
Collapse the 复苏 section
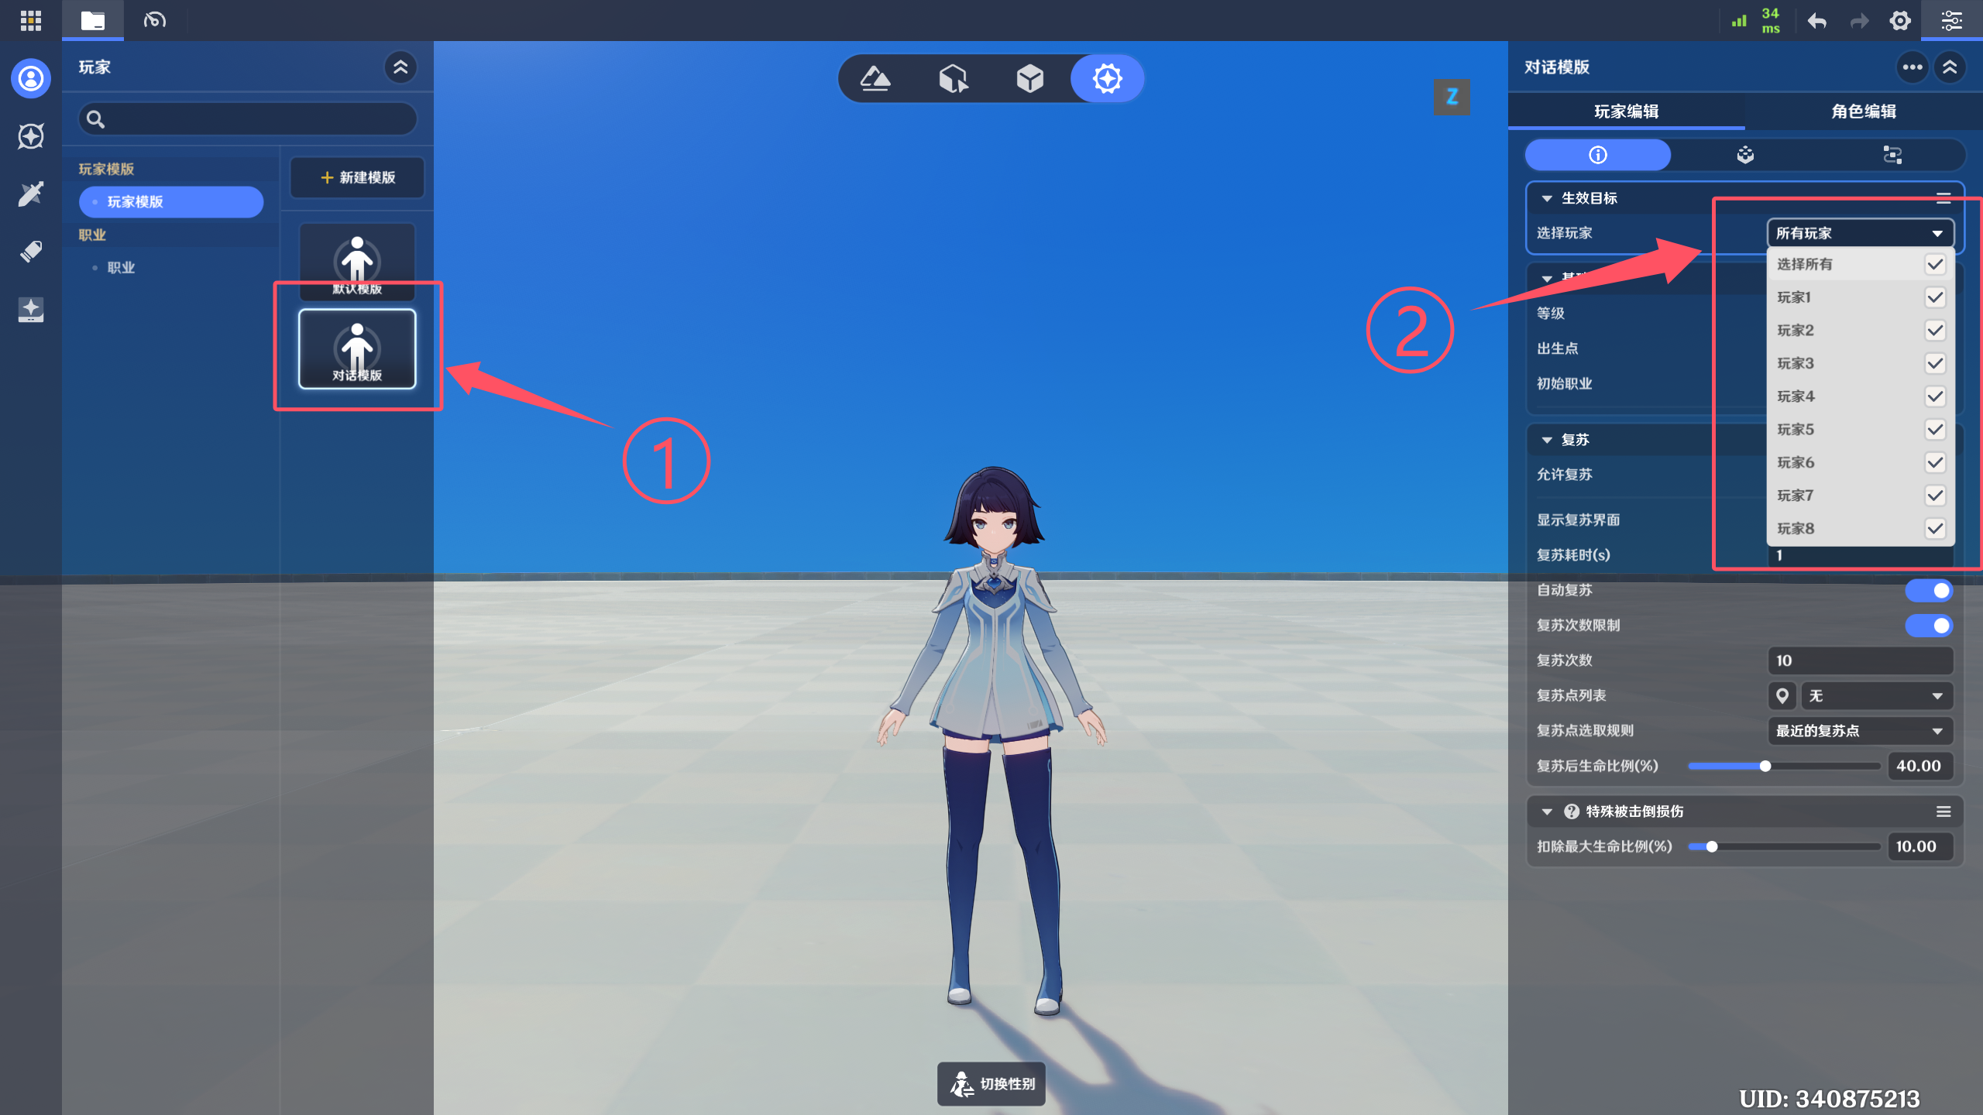[1547, 440]
